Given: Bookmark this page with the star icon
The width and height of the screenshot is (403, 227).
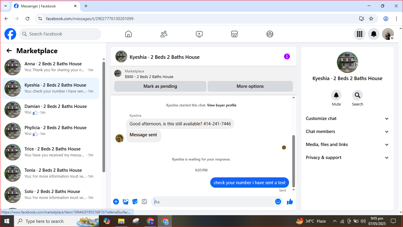Looking at the screenshot, I should coord(371,19).
